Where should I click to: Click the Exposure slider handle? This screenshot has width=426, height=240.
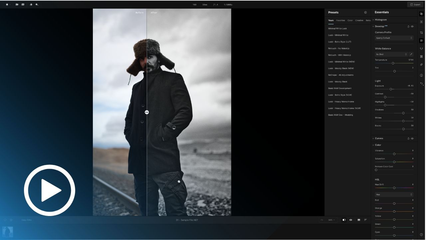pos(391,89)
